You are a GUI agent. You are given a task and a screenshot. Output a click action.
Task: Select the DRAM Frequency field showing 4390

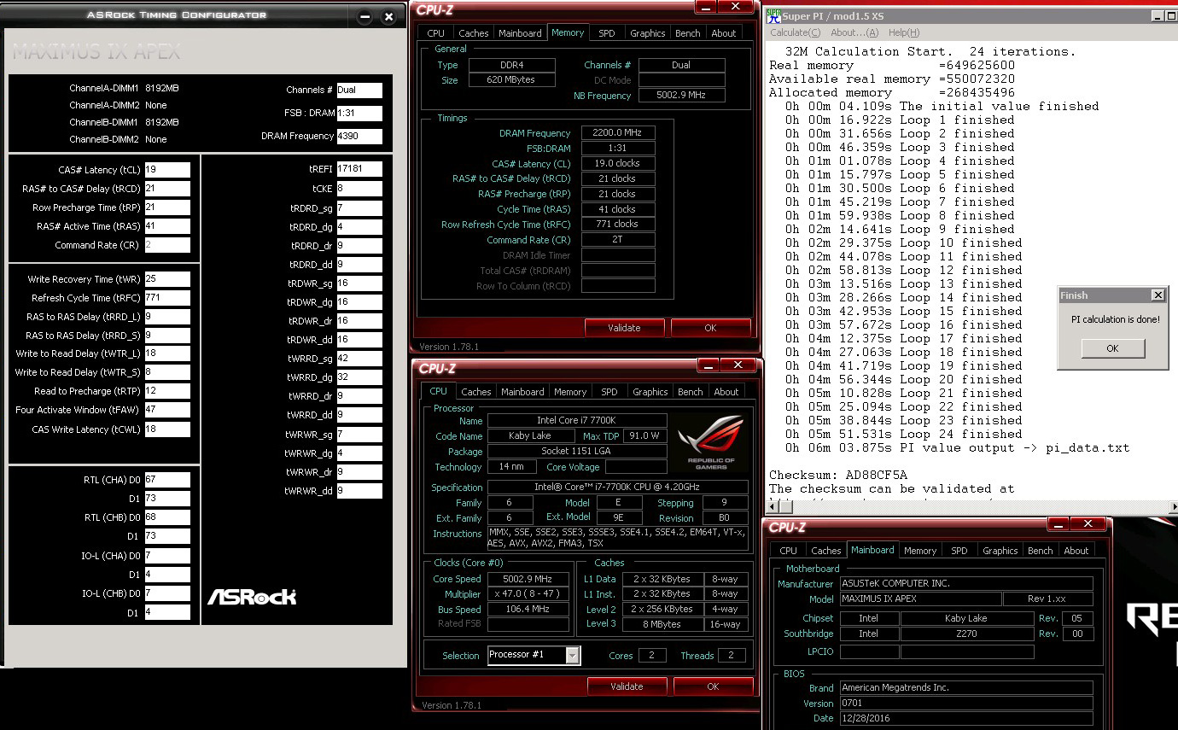pos(359,137)
